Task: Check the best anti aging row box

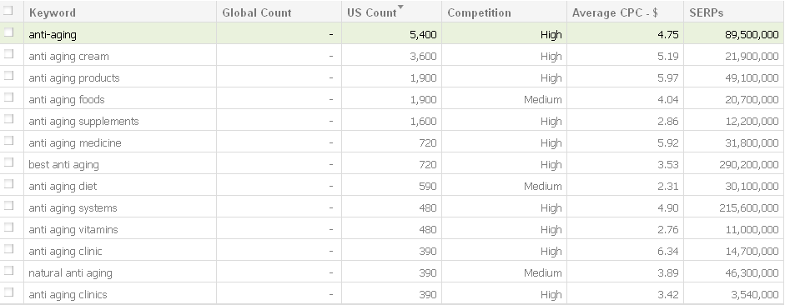Action: pos(8,162)
